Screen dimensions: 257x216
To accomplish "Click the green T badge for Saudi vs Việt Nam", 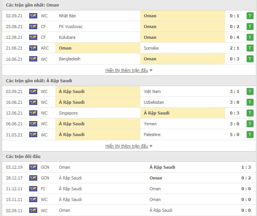I will 250,91.
